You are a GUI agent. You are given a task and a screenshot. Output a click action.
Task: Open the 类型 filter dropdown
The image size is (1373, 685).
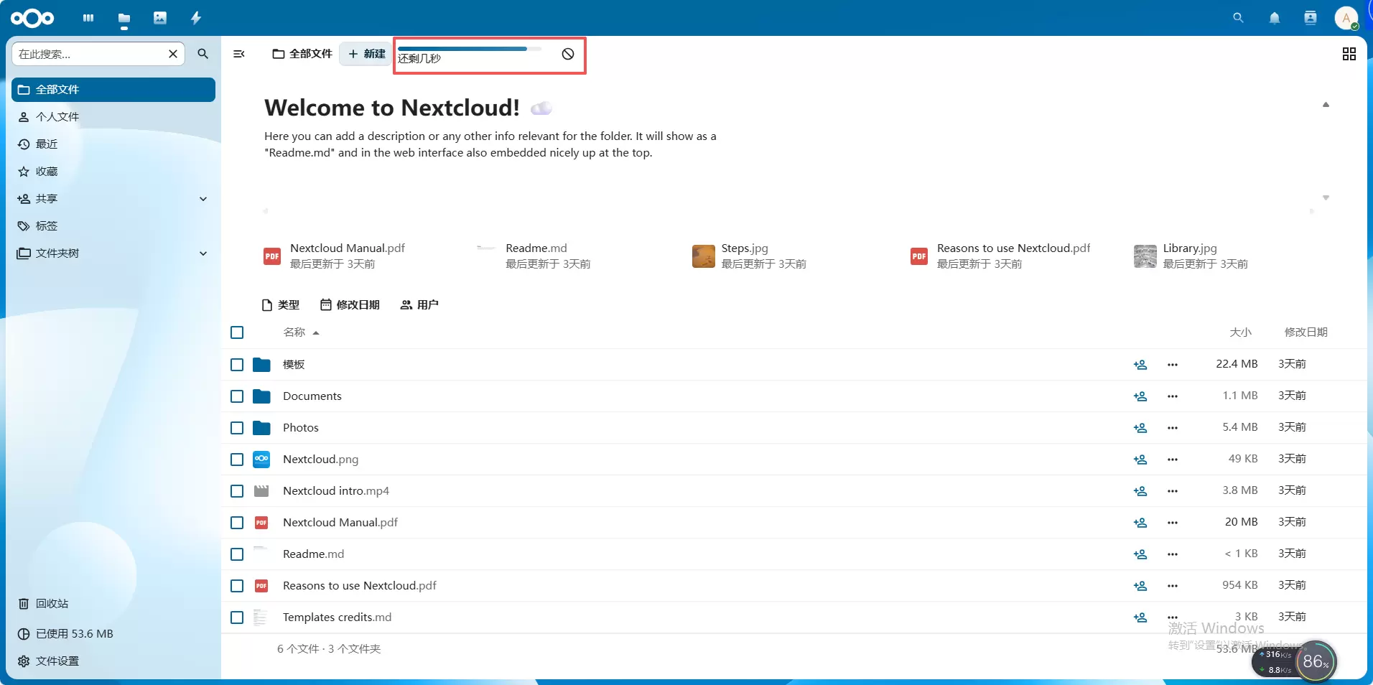click(281, 305)
